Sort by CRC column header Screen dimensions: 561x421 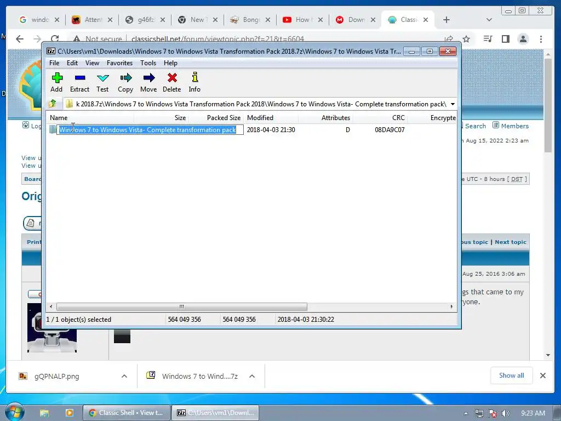tap(380, 118)
